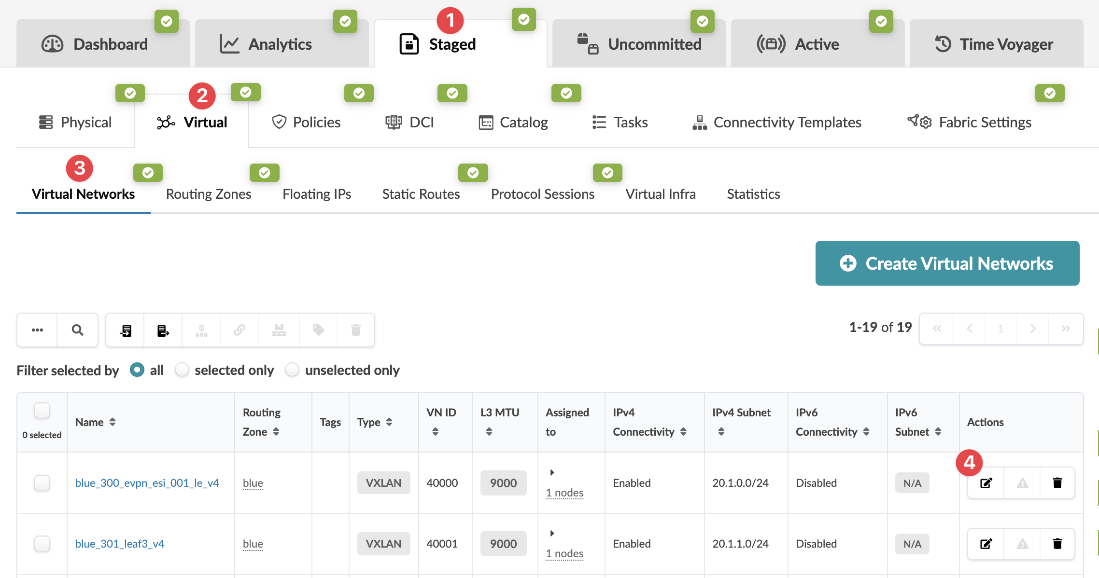Edit blue_300_evpn_esi_001_le_v4 with pencil icon
The width and height of the screenshot is (1099, 578).
(x=986, y=483)
